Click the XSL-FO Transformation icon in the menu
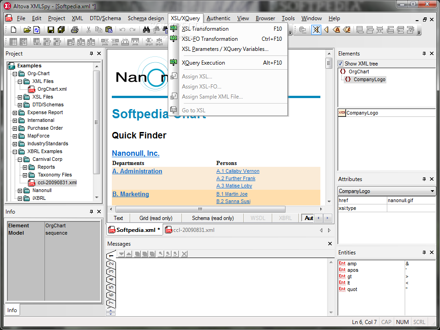 (x=173, y=38)
